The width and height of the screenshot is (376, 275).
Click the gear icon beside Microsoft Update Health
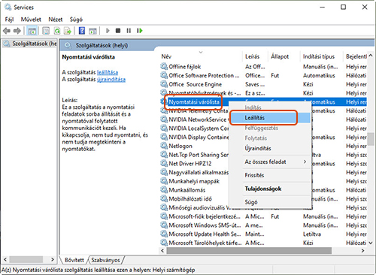(x=164, y=234)
